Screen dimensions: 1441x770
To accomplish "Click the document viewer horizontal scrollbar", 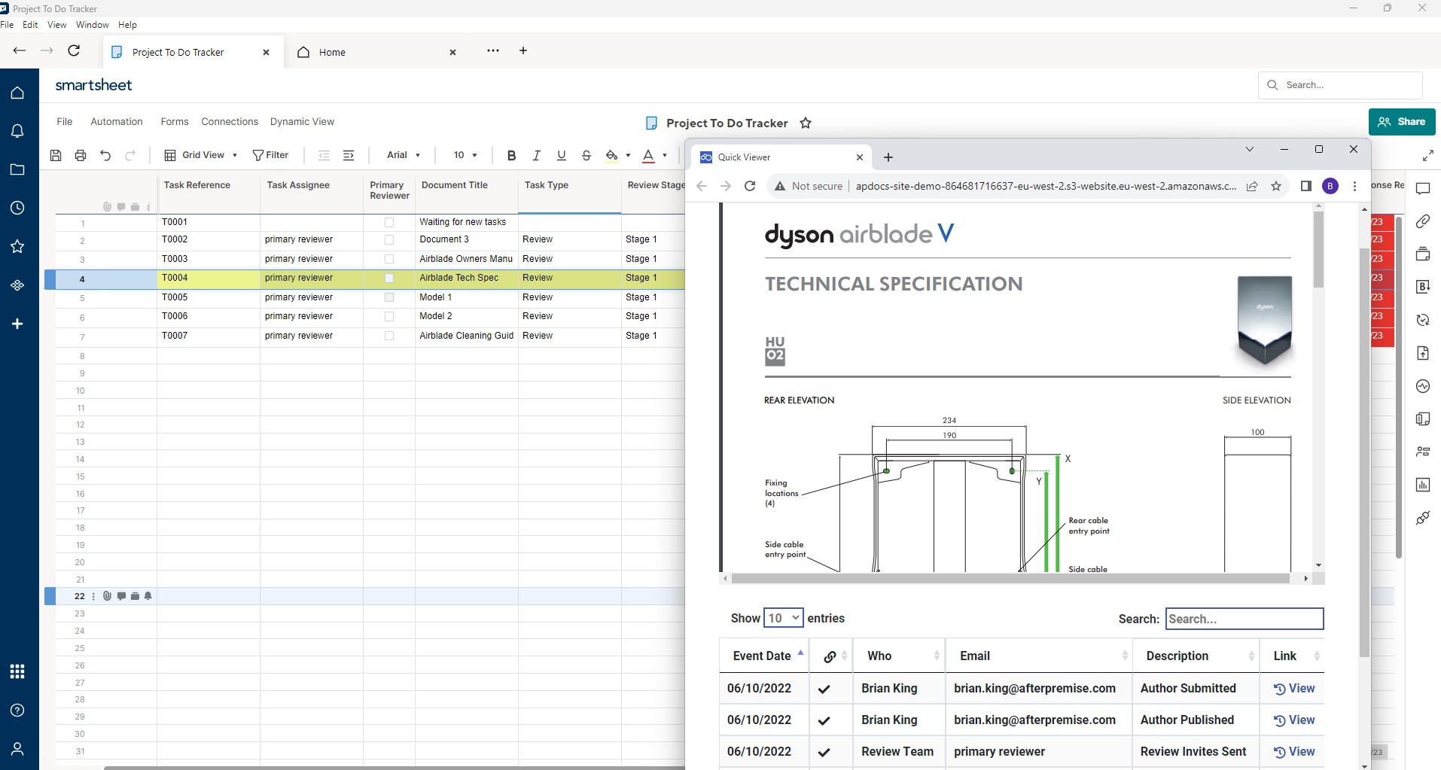I will [1010, 579].
